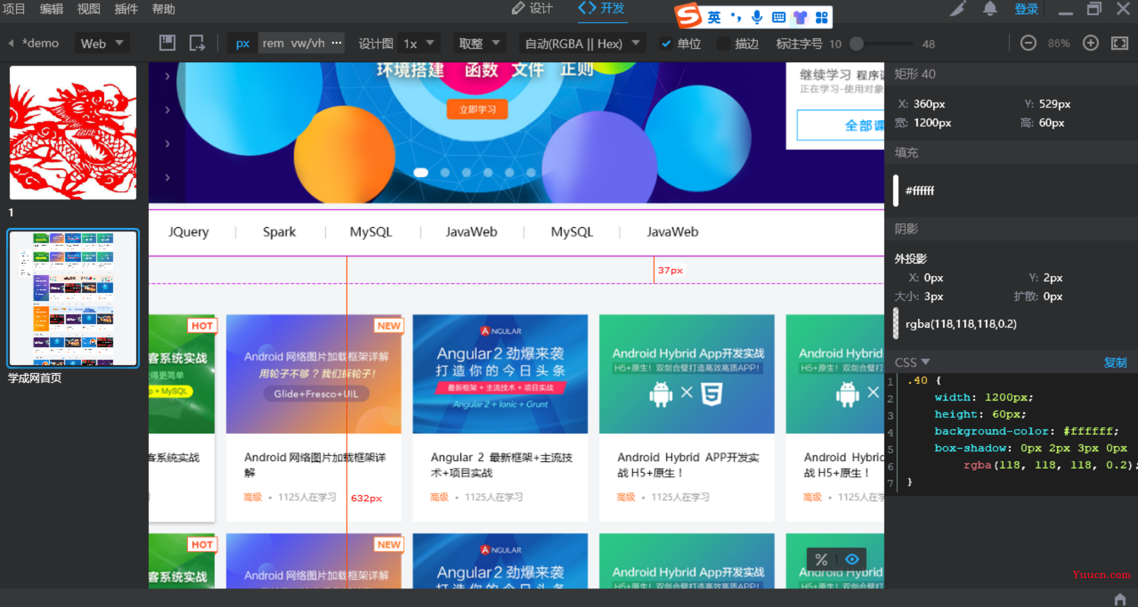Click the export artboard icon
Screen dimensions: 1138x607
[197, 43]
